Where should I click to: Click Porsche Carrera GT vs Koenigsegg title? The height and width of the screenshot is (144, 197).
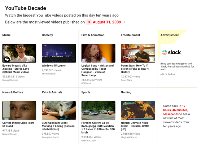point(98,128)
